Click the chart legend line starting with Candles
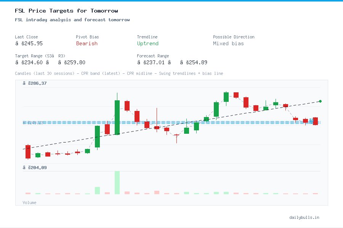 click(x=119, y=73)
